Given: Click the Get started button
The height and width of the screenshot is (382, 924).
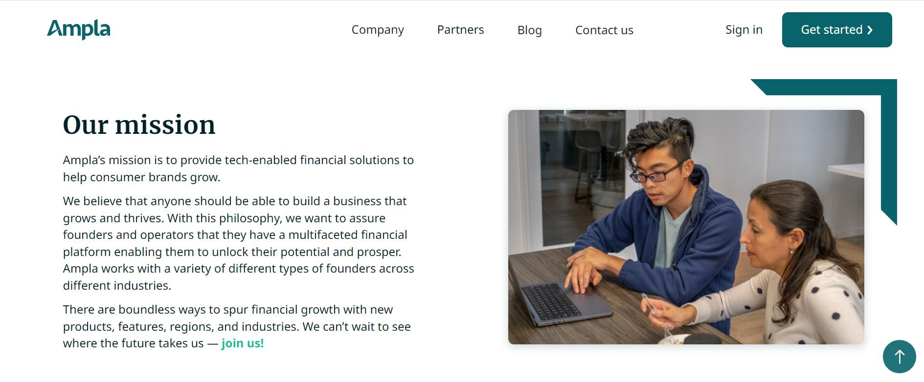Looking at the screenshot, I should [x=836, y=30].
